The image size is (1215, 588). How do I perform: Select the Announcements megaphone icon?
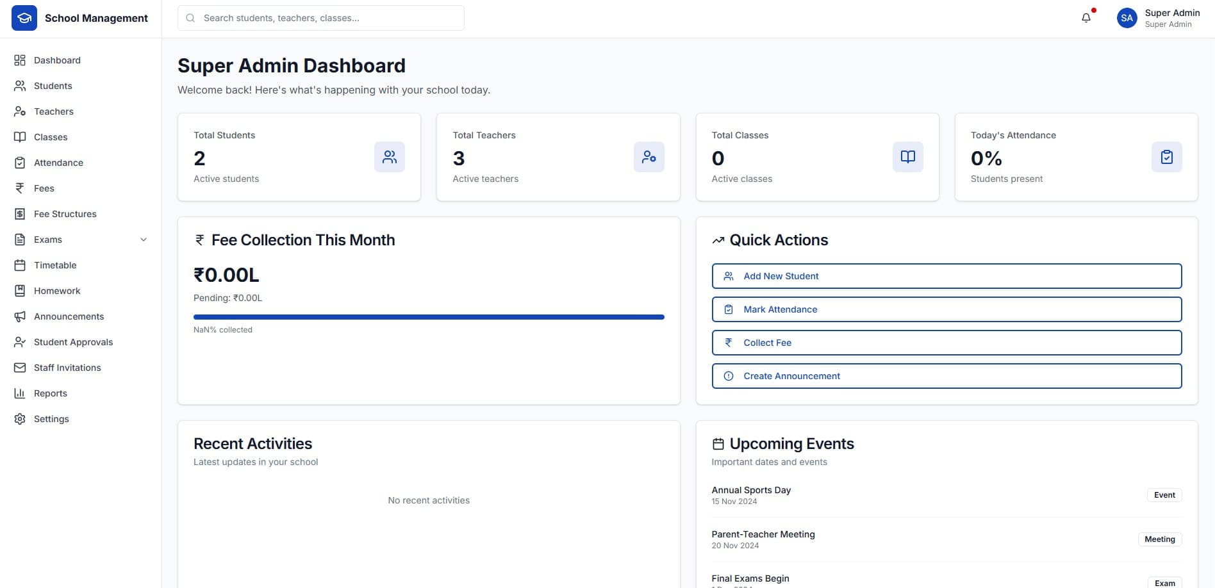coord(19,316)
